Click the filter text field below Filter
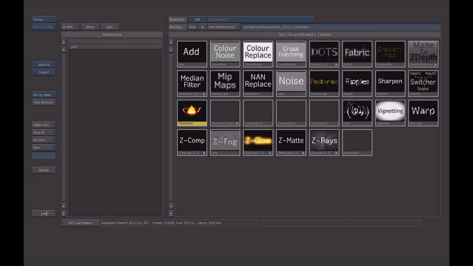 coord(44,155)
